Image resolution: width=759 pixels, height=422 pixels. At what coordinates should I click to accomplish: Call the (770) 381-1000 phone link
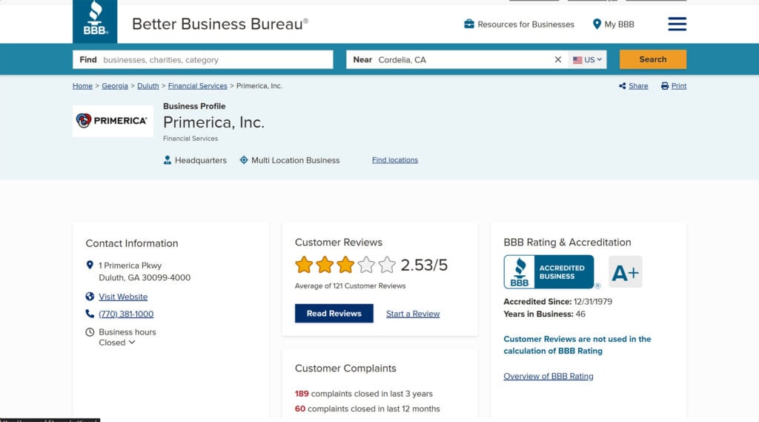coord(126,314)
